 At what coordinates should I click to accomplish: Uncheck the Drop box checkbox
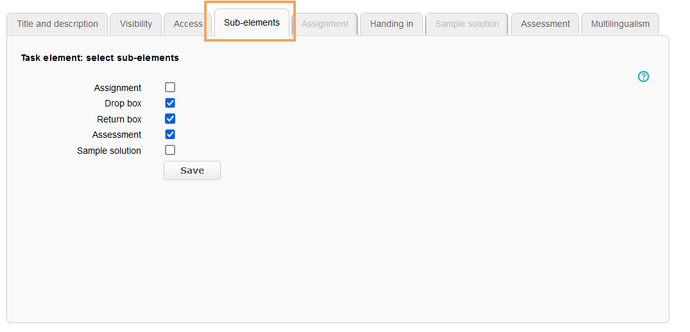170,103
